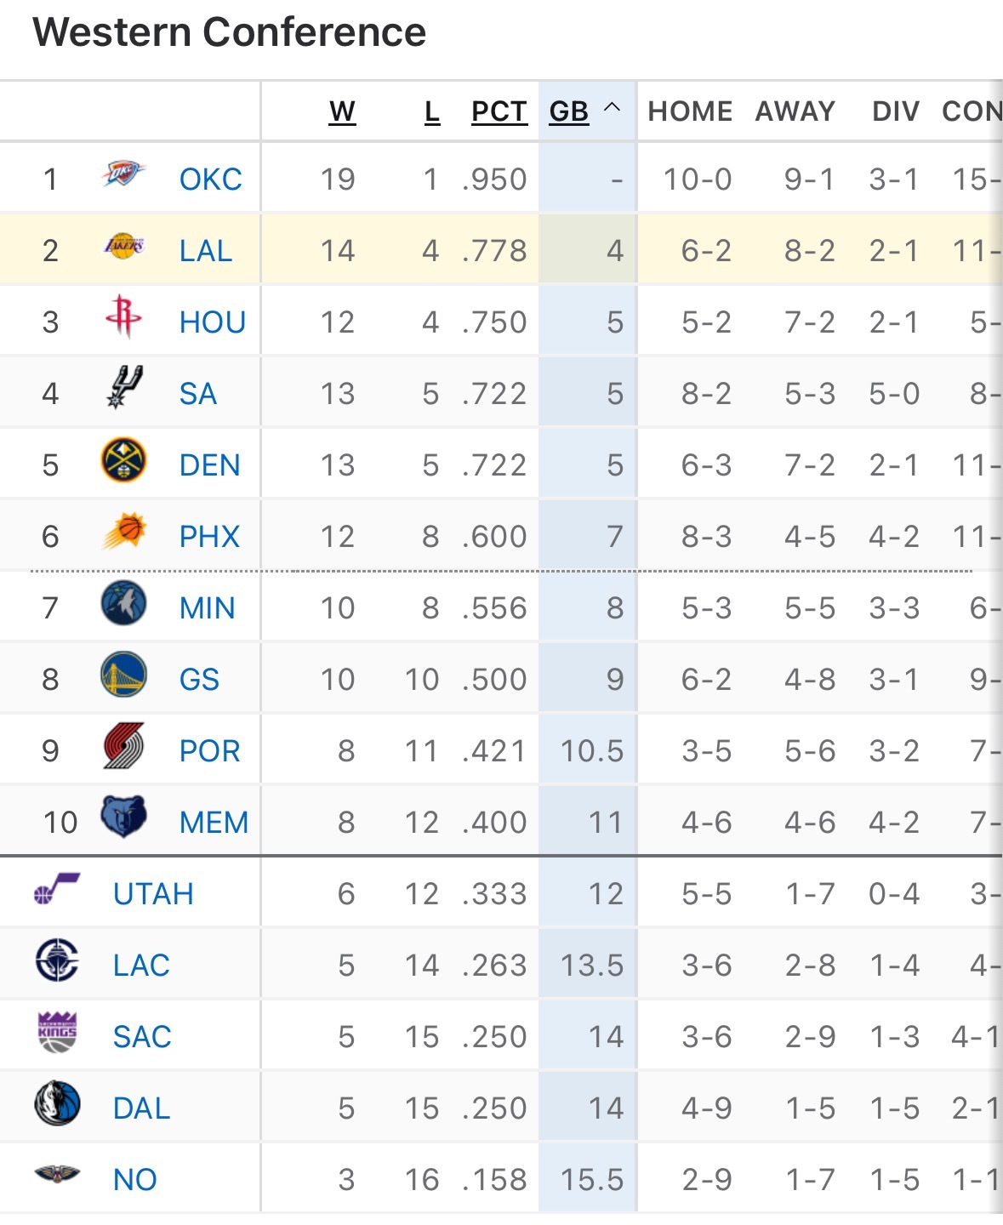Tap the Denver Nuggets logo
Image resolution: width=1003 pixels, height=1225 pixels.
point(123,461)
